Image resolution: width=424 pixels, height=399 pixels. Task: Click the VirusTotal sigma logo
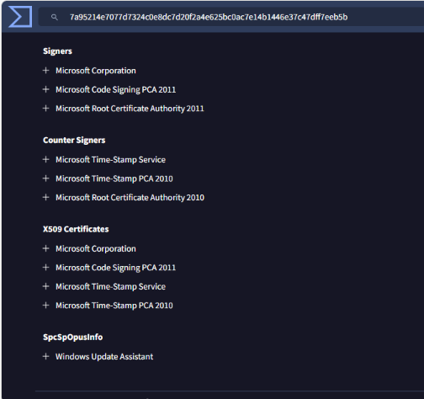pyautogui.click(x=20, y=17)
